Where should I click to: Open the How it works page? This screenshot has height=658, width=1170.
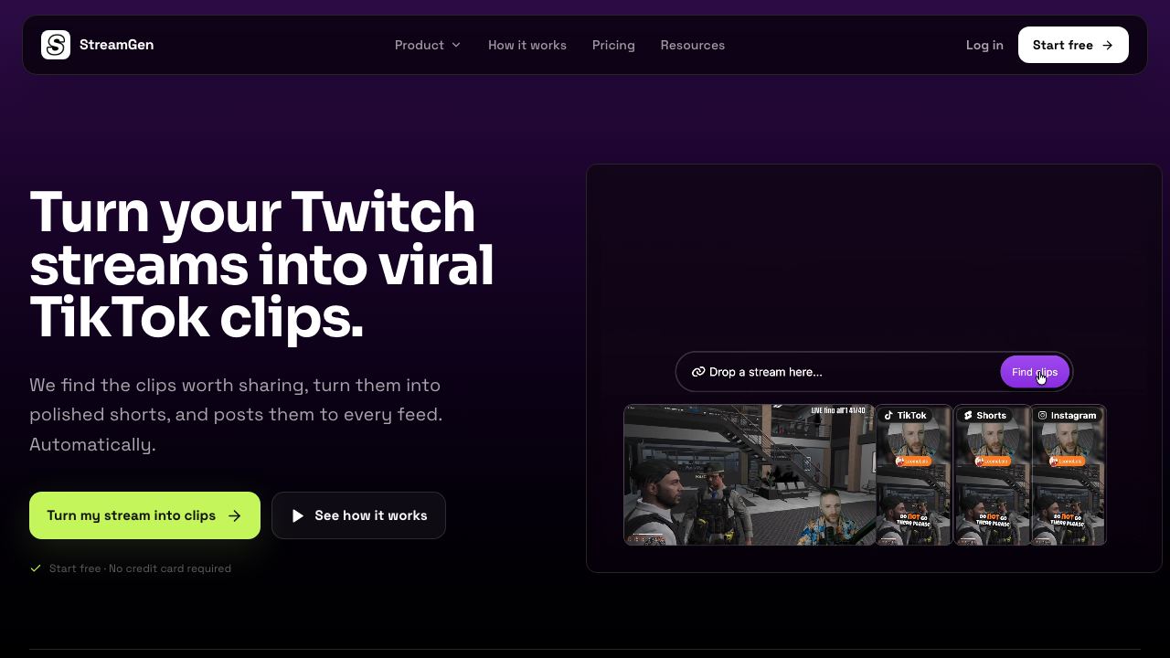coord(527,45)
